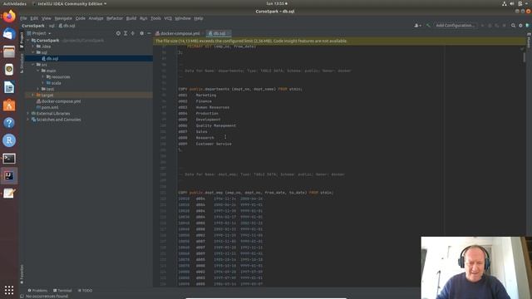Image resolution: width=532 pixels, height=299 pixels.
Task: Click CursoSpark breadcrumb in navigation bar
Action: click(33, 26)
